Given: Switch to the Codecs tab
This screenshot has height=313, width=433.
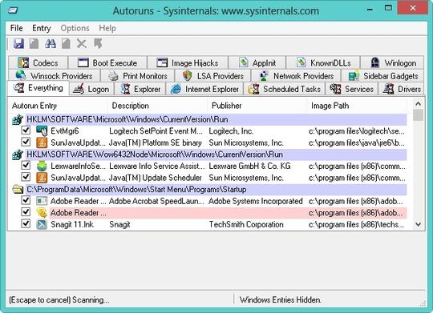Looking at the screenshot, I should (38, 62).
